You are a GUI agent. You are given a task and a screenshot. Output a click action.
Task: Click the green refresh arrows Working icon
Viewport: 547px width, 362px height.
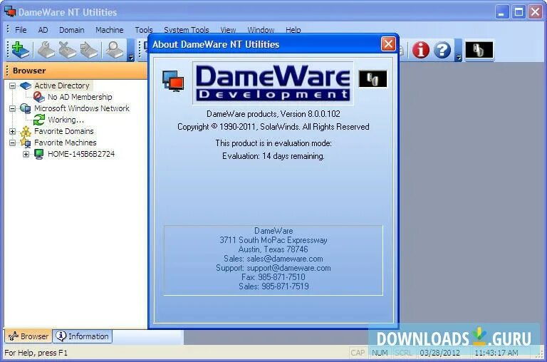(38, 120)
